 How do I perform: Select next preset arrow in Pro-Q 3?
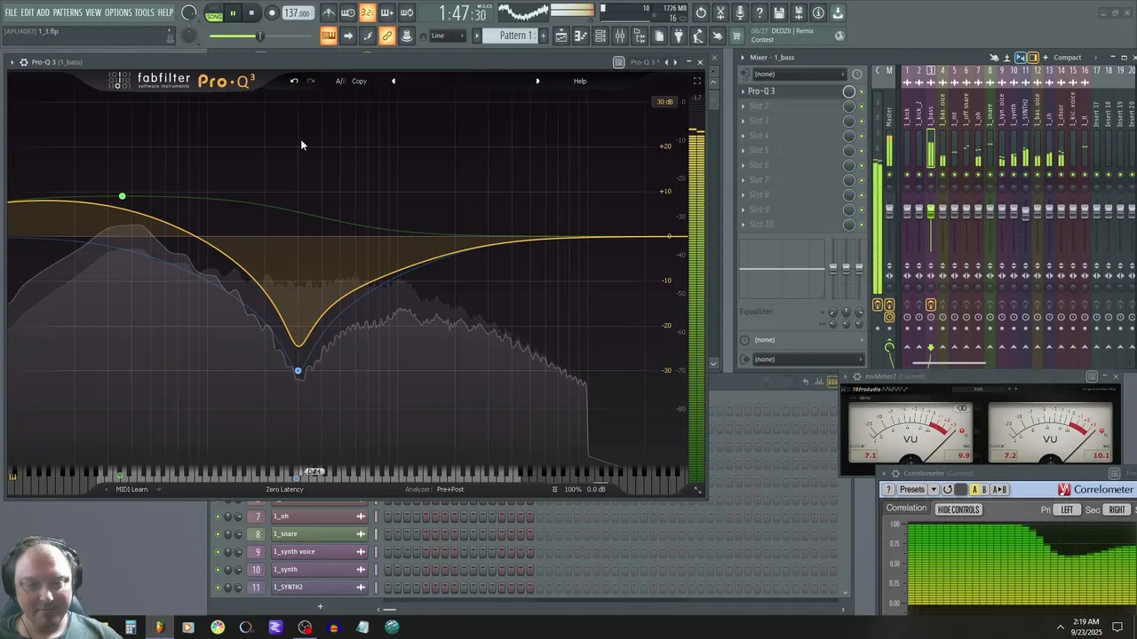(x=537, y=81)
